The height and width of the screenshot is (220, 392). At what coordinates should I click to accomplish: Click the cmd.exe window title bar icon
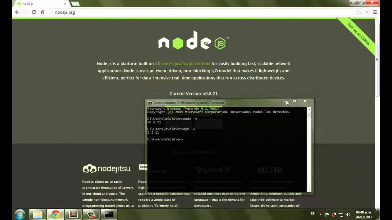pyautogui.click(x=149, y=103)
